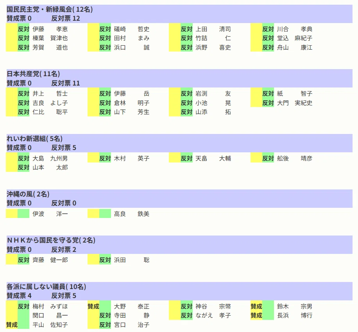Select member name 山下 芳生

pyautogui.click(x=131, y=112)
